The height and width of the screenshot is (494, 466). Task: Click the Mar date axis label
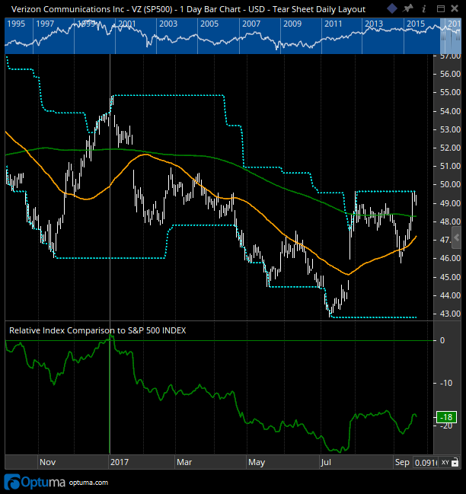pyautogui.click(x=184, y=462)
